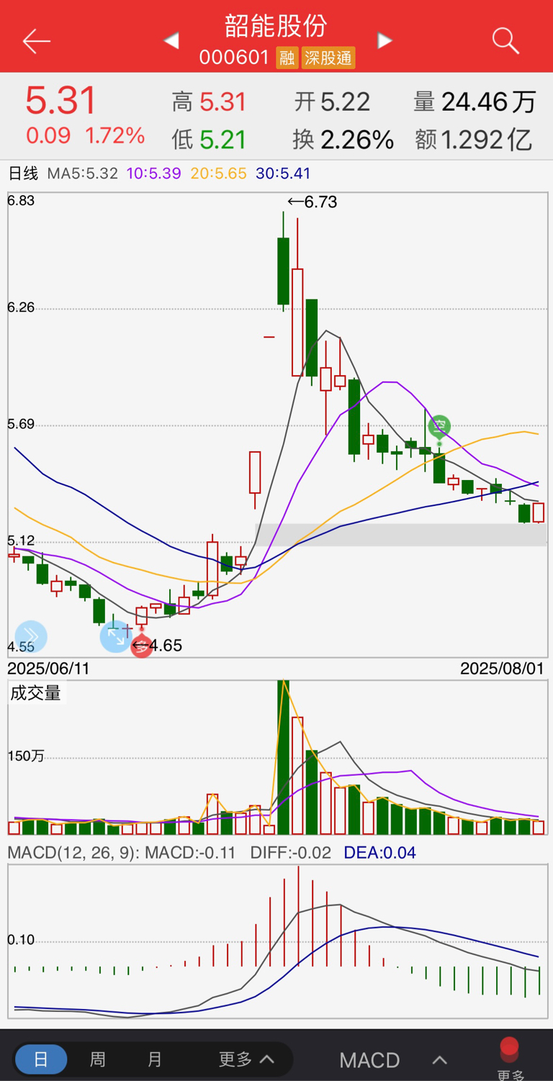Image resolution: width=553 pixels, height=1081 pixels.
Task: Open the search magnifier icon
Action: coord(505,41)
